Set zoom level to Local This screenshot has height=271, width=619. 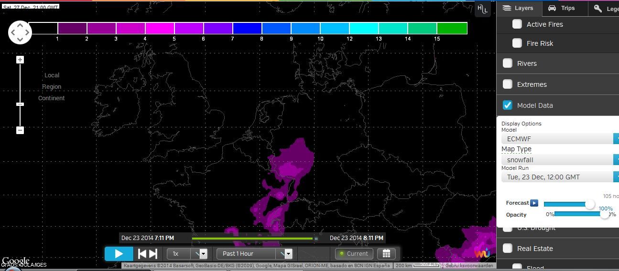52,75
